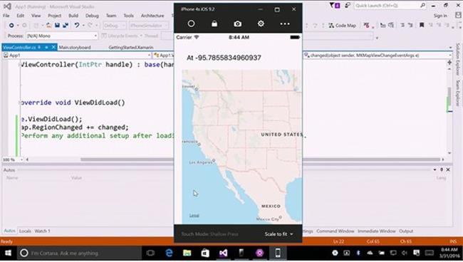
Task: Click the Open File folder icon in toolbar
Action: pos(48,26)
